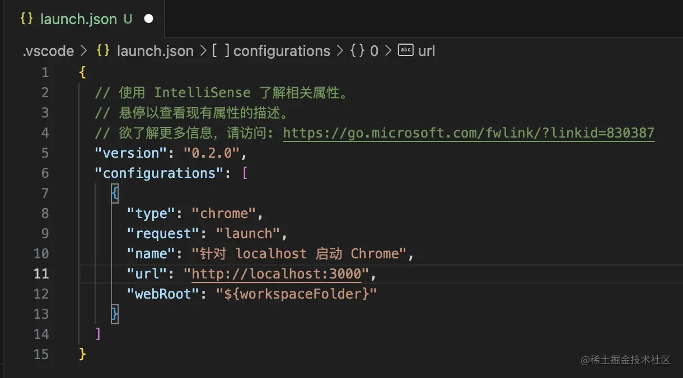Image resolution: width=683 pixels, height=378 pixels.
Task: Open the breadcrumb item 0
Action: [374, 51]
